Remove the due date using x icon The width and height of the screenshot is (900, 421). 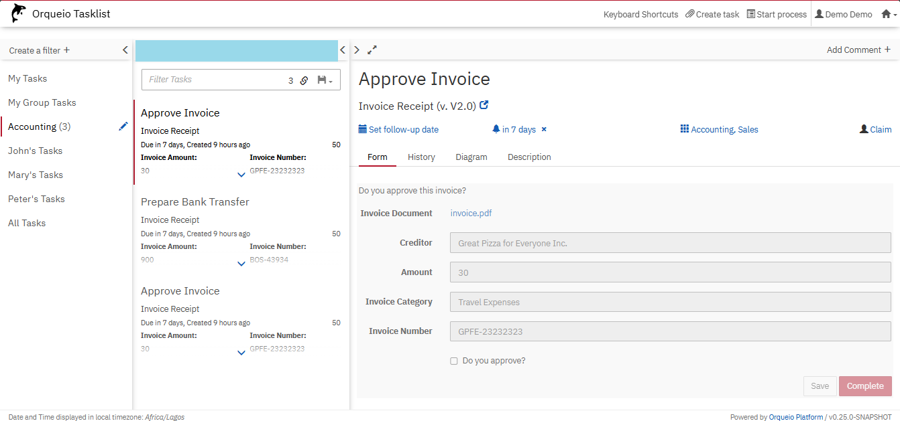[544, 129]
